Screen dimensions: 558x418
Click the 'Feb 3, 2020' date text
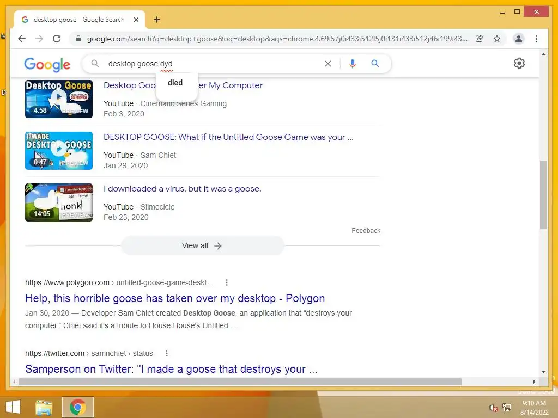tap(124, 114)
